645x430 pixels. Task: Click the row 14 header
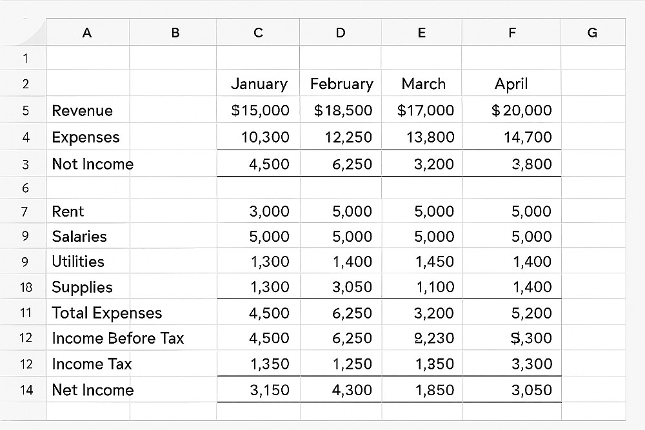pyautogui.click(x=25, y=390)
